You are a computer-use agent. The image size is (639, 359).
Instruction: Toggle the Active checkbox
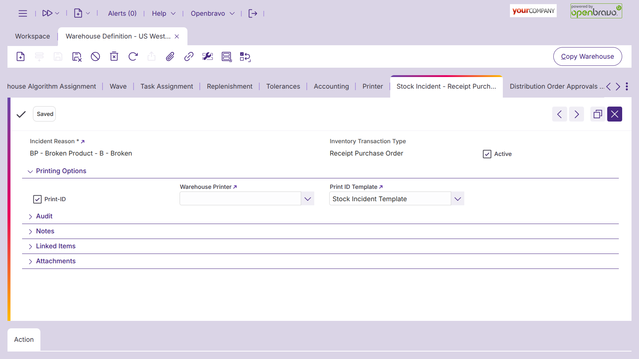point(487,154)
